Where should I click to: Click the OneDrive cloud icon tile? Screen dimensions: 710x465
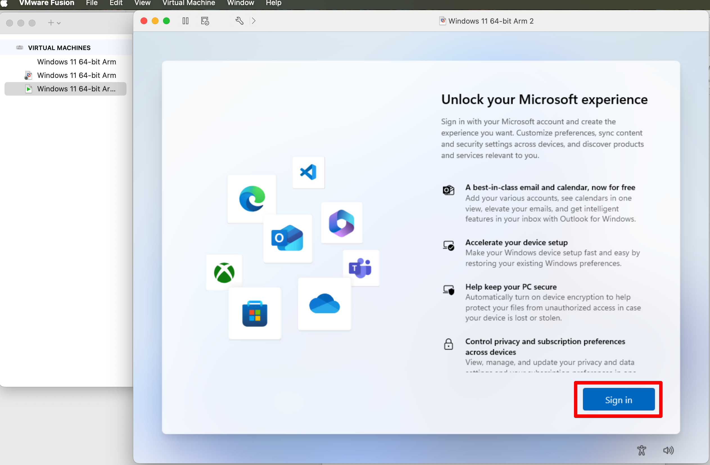(x=324, y=304)
